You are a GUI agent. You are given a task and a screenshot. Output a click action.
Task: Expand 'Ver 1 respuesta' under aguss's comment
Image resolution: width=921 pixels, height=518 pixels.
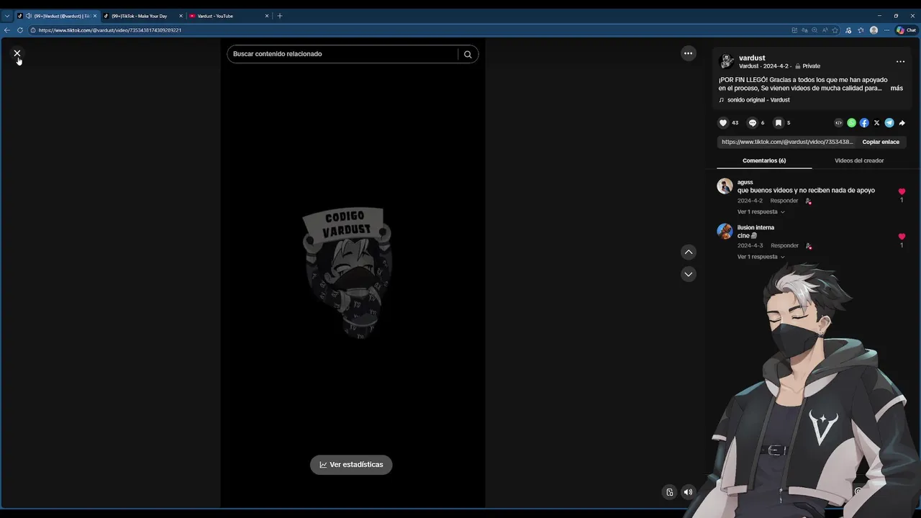coord(761,212)
